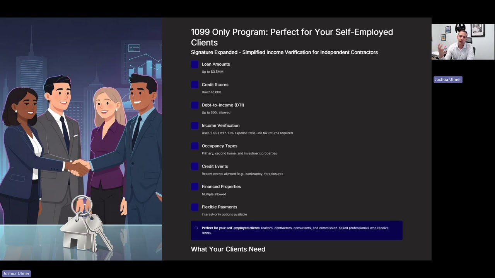495x278 pixels.
Task: Click the text 'Down to 600'
Action: tap(212, 92)
